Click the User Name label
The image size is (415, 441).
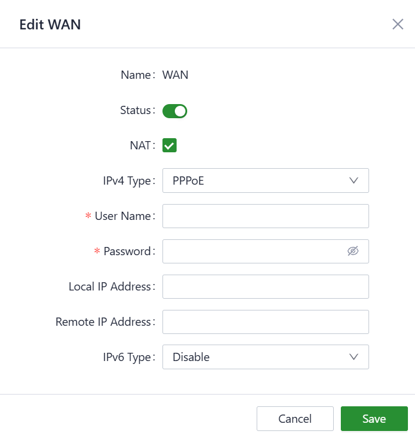[x=122, y=216]
